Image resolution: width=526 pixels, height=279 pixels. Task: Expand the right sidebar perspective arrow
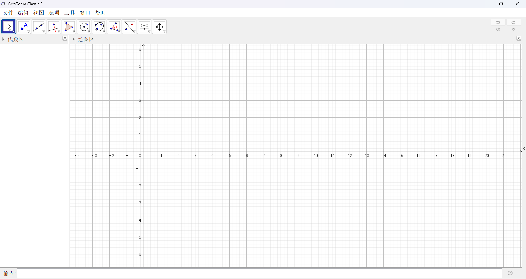(524, 149)
